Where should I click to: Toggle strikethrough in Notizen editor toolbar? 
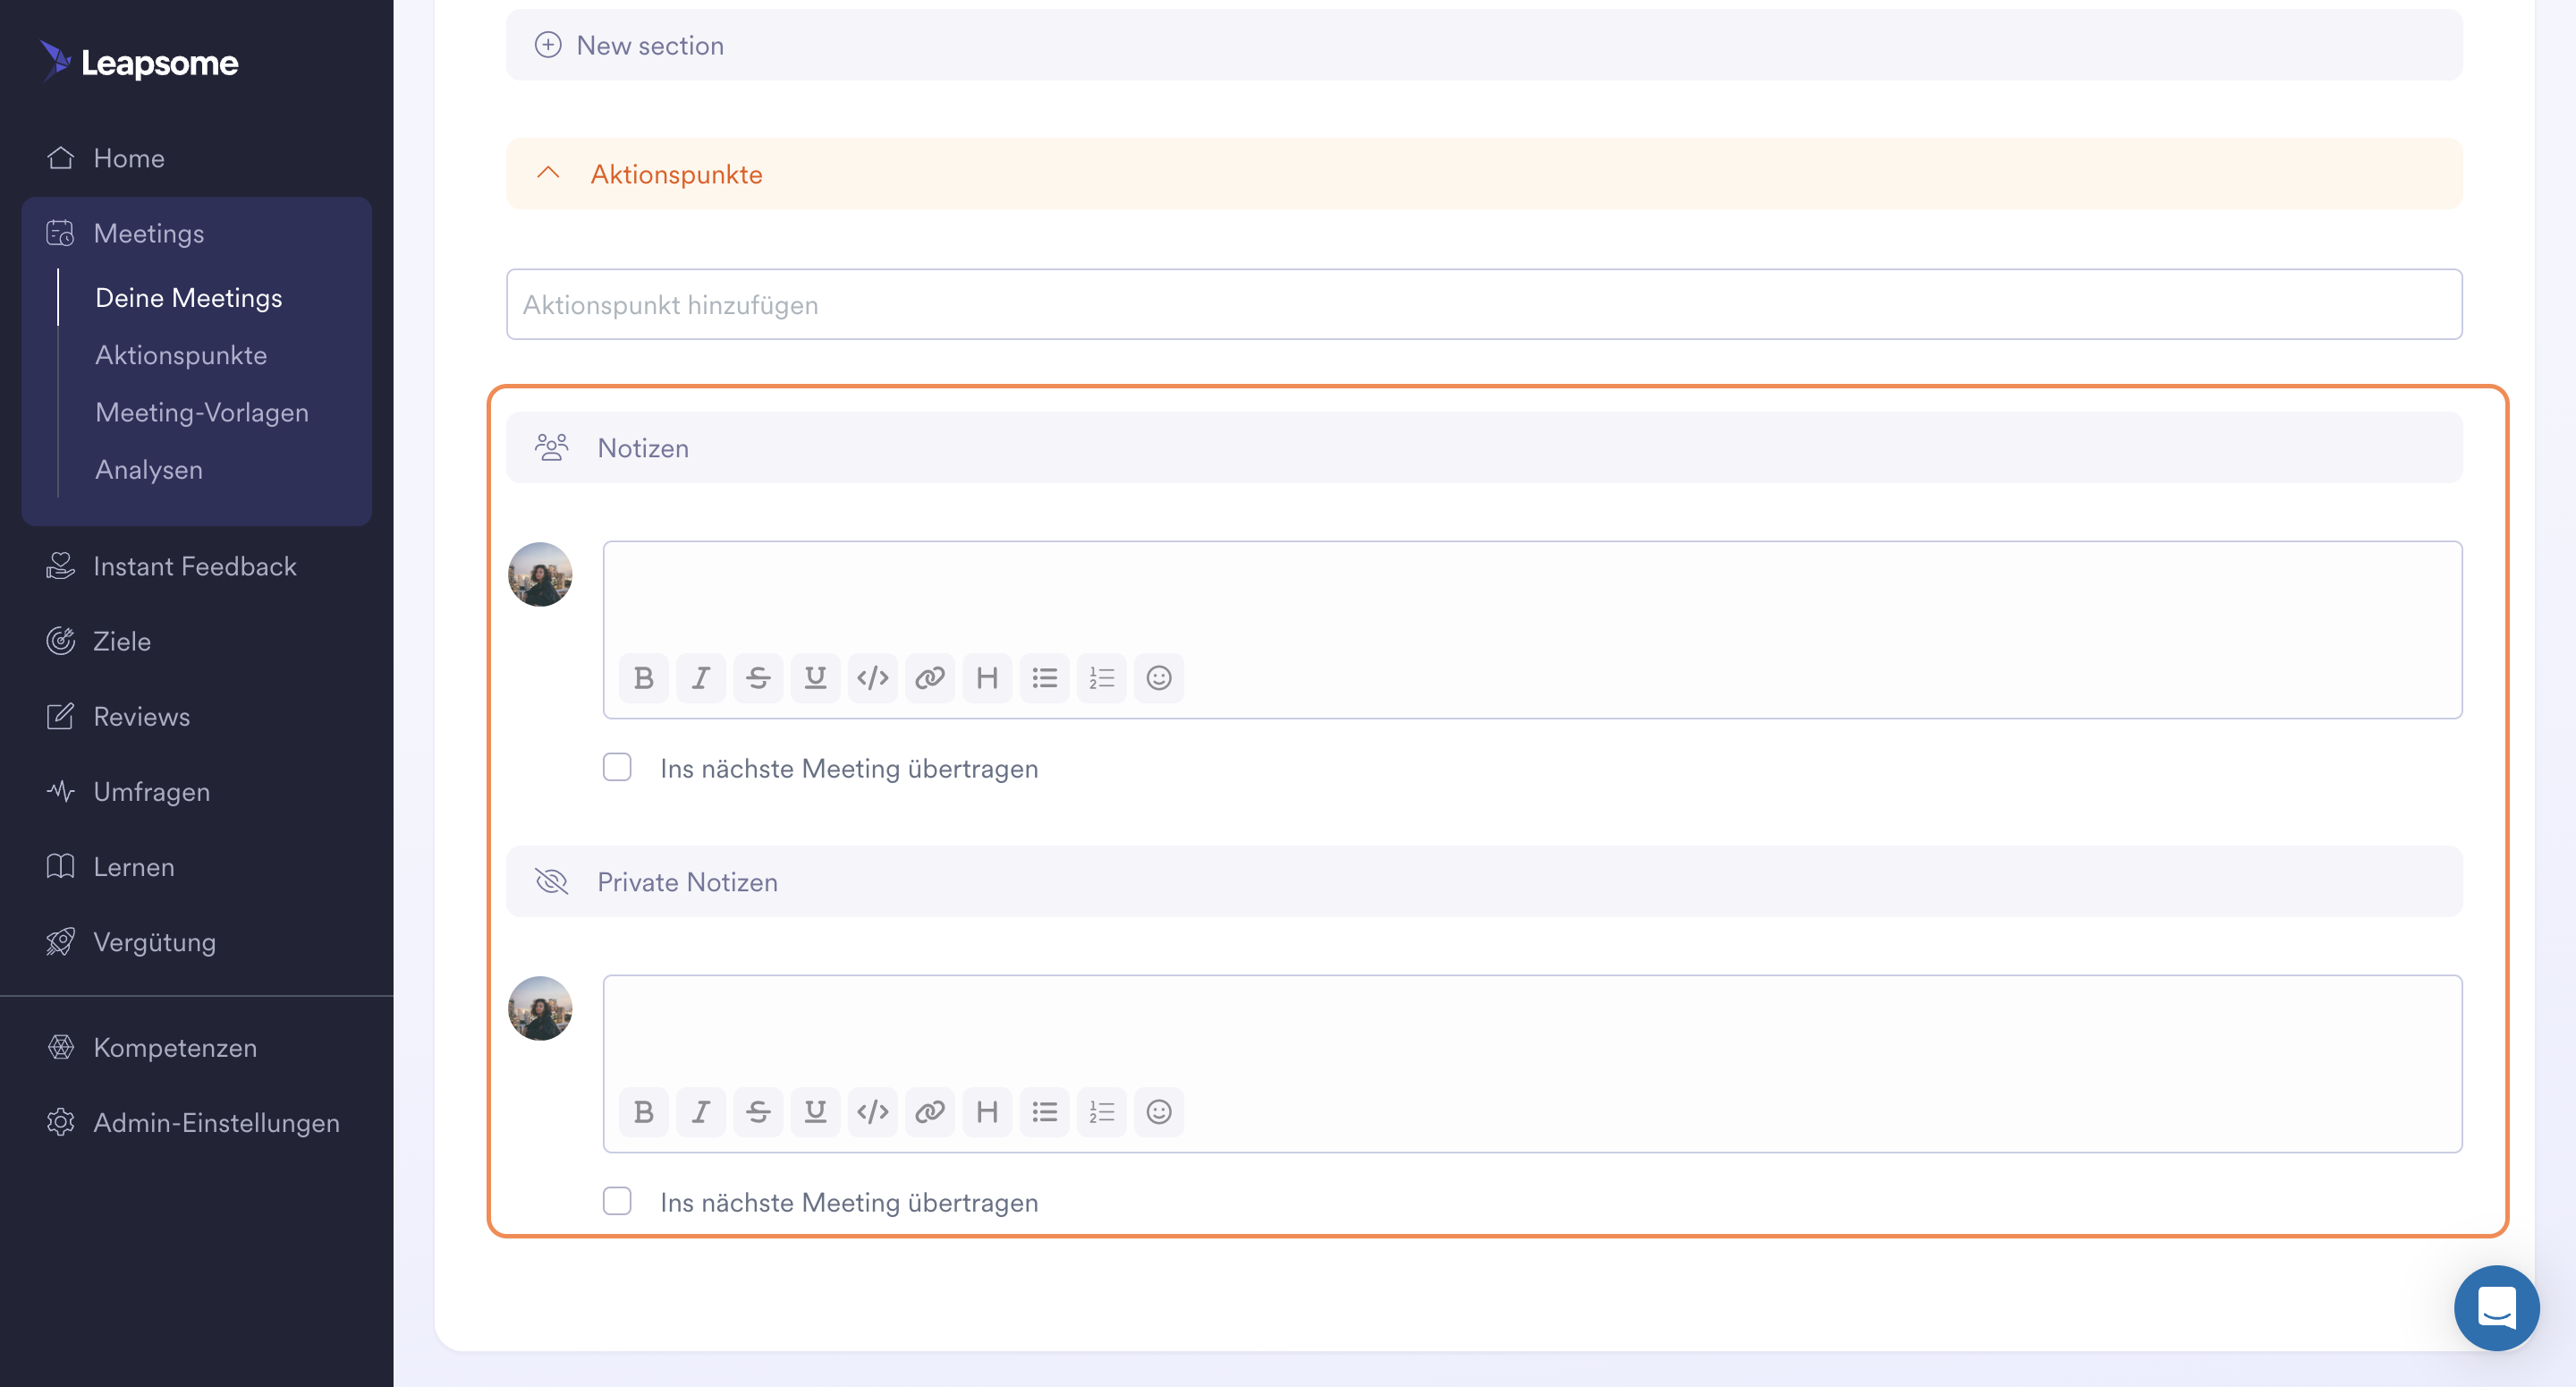pyautogui.click(x=758, y=678)
